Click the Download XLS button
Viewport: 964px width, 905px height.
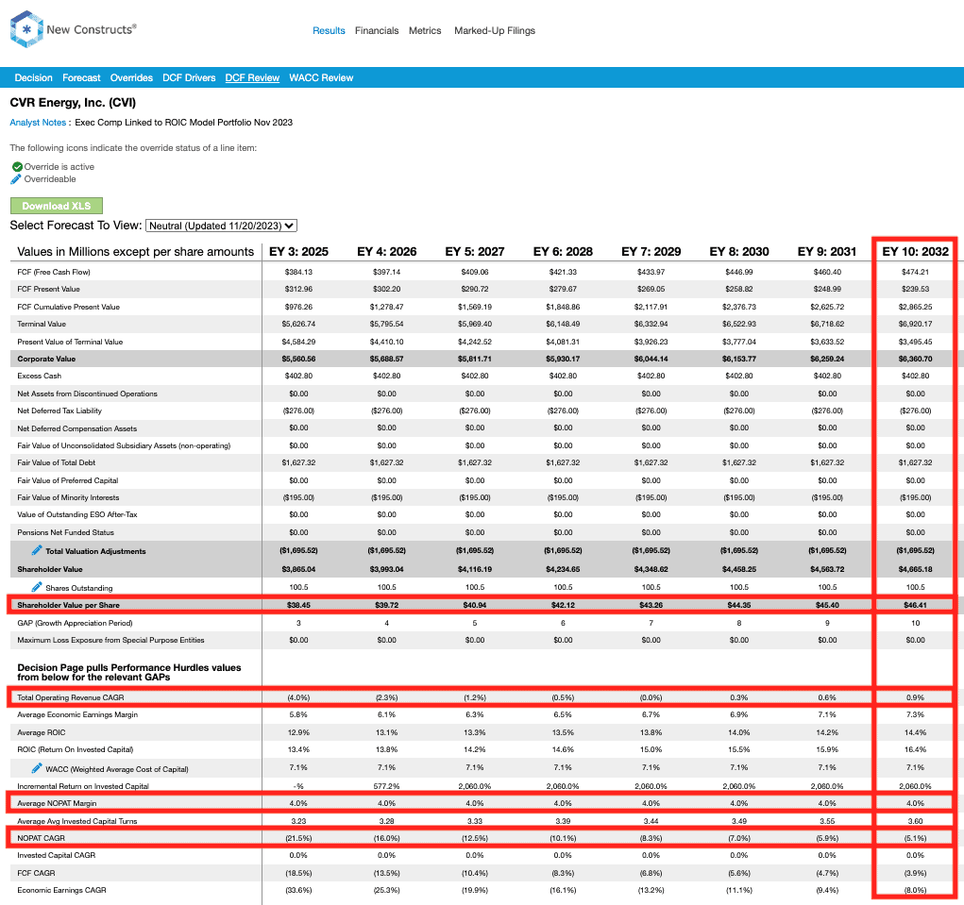pos(57,206)
